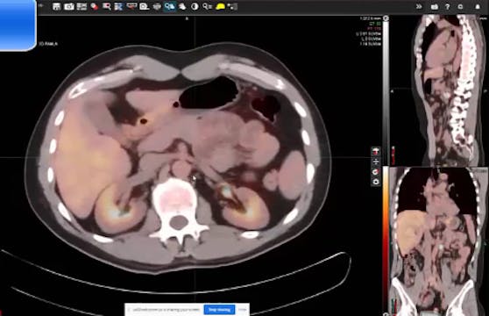
Task: Click the second icon in side toolstrip
Action: point(376,162)
